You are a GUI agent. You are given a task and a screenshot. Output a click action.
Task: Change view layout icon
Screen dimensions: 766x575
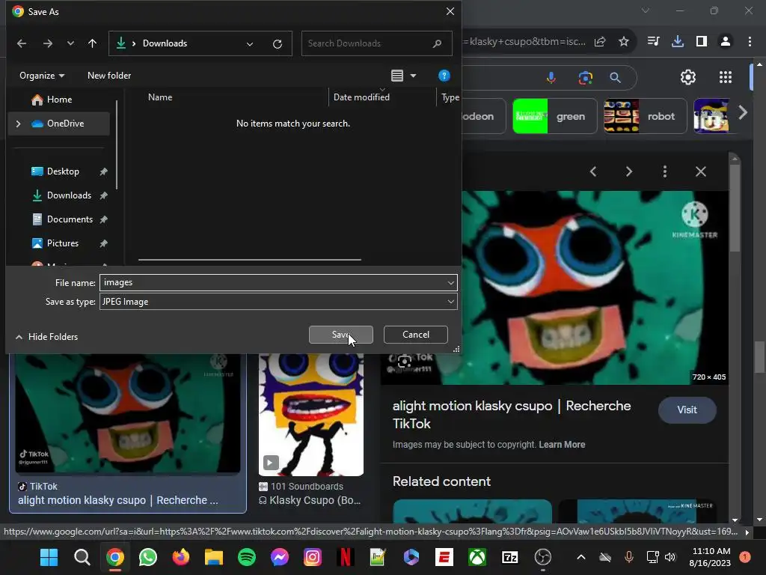[397, 76]
